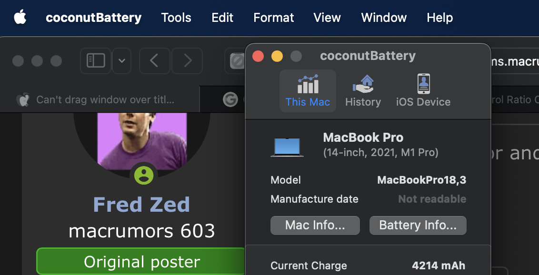Select the This Mac tab
The height and width of the screenshot is (275, 539).
308,90
